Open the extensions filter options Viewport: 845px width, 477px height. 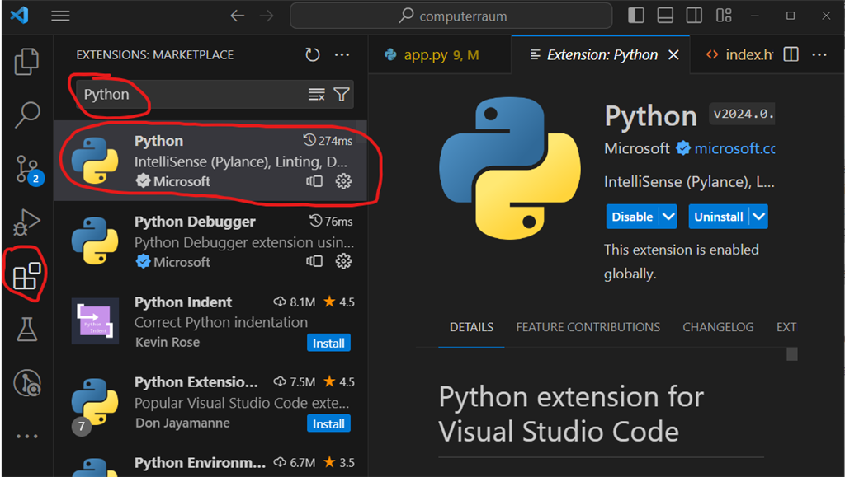(x=341, y=94)
